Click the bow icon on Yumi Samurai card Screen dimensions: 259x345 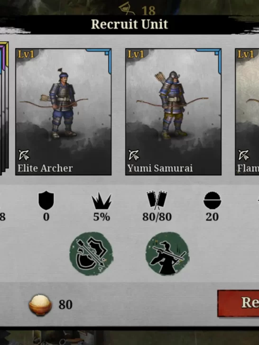tap(134, 155)
